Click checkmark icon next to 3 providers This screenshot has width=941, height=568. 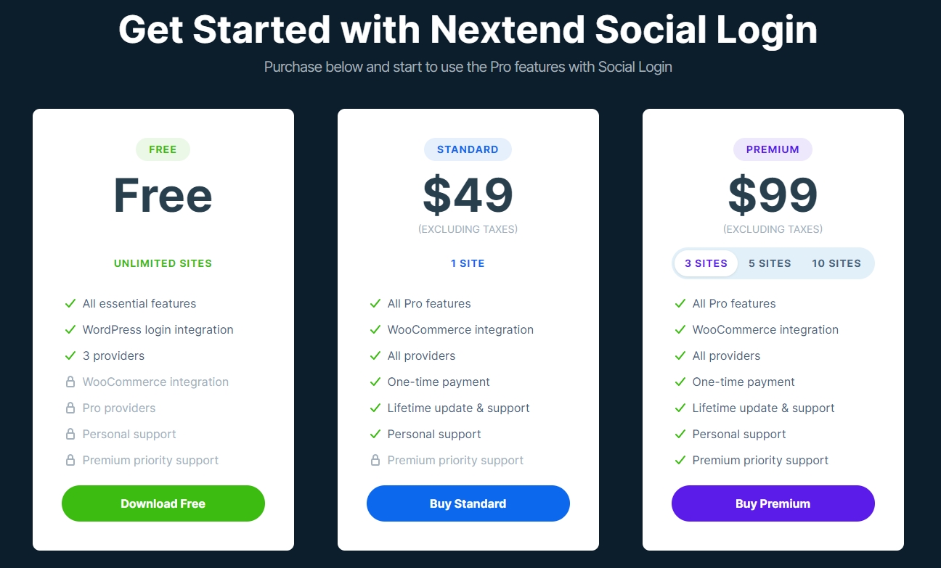pyautogui.click(x=70, y=355)
